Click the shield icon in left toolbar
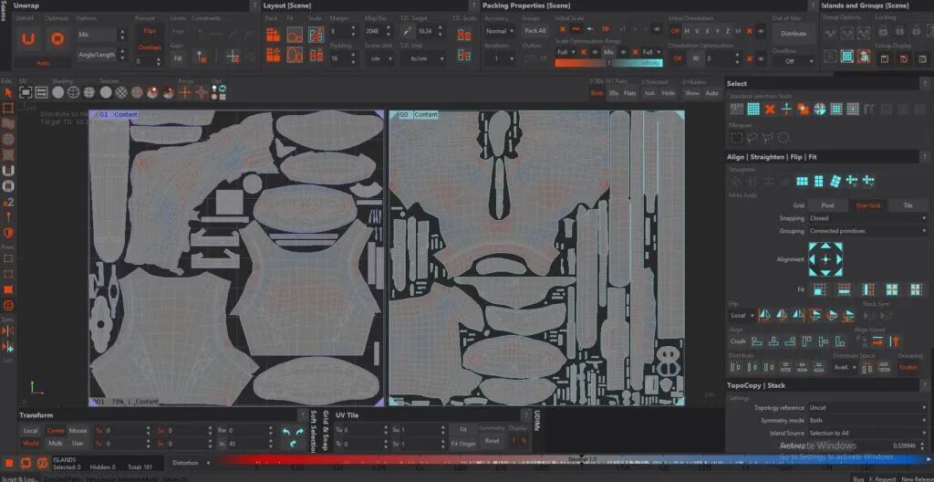This screenshot has width=934, height=482. tap(8, 233)
